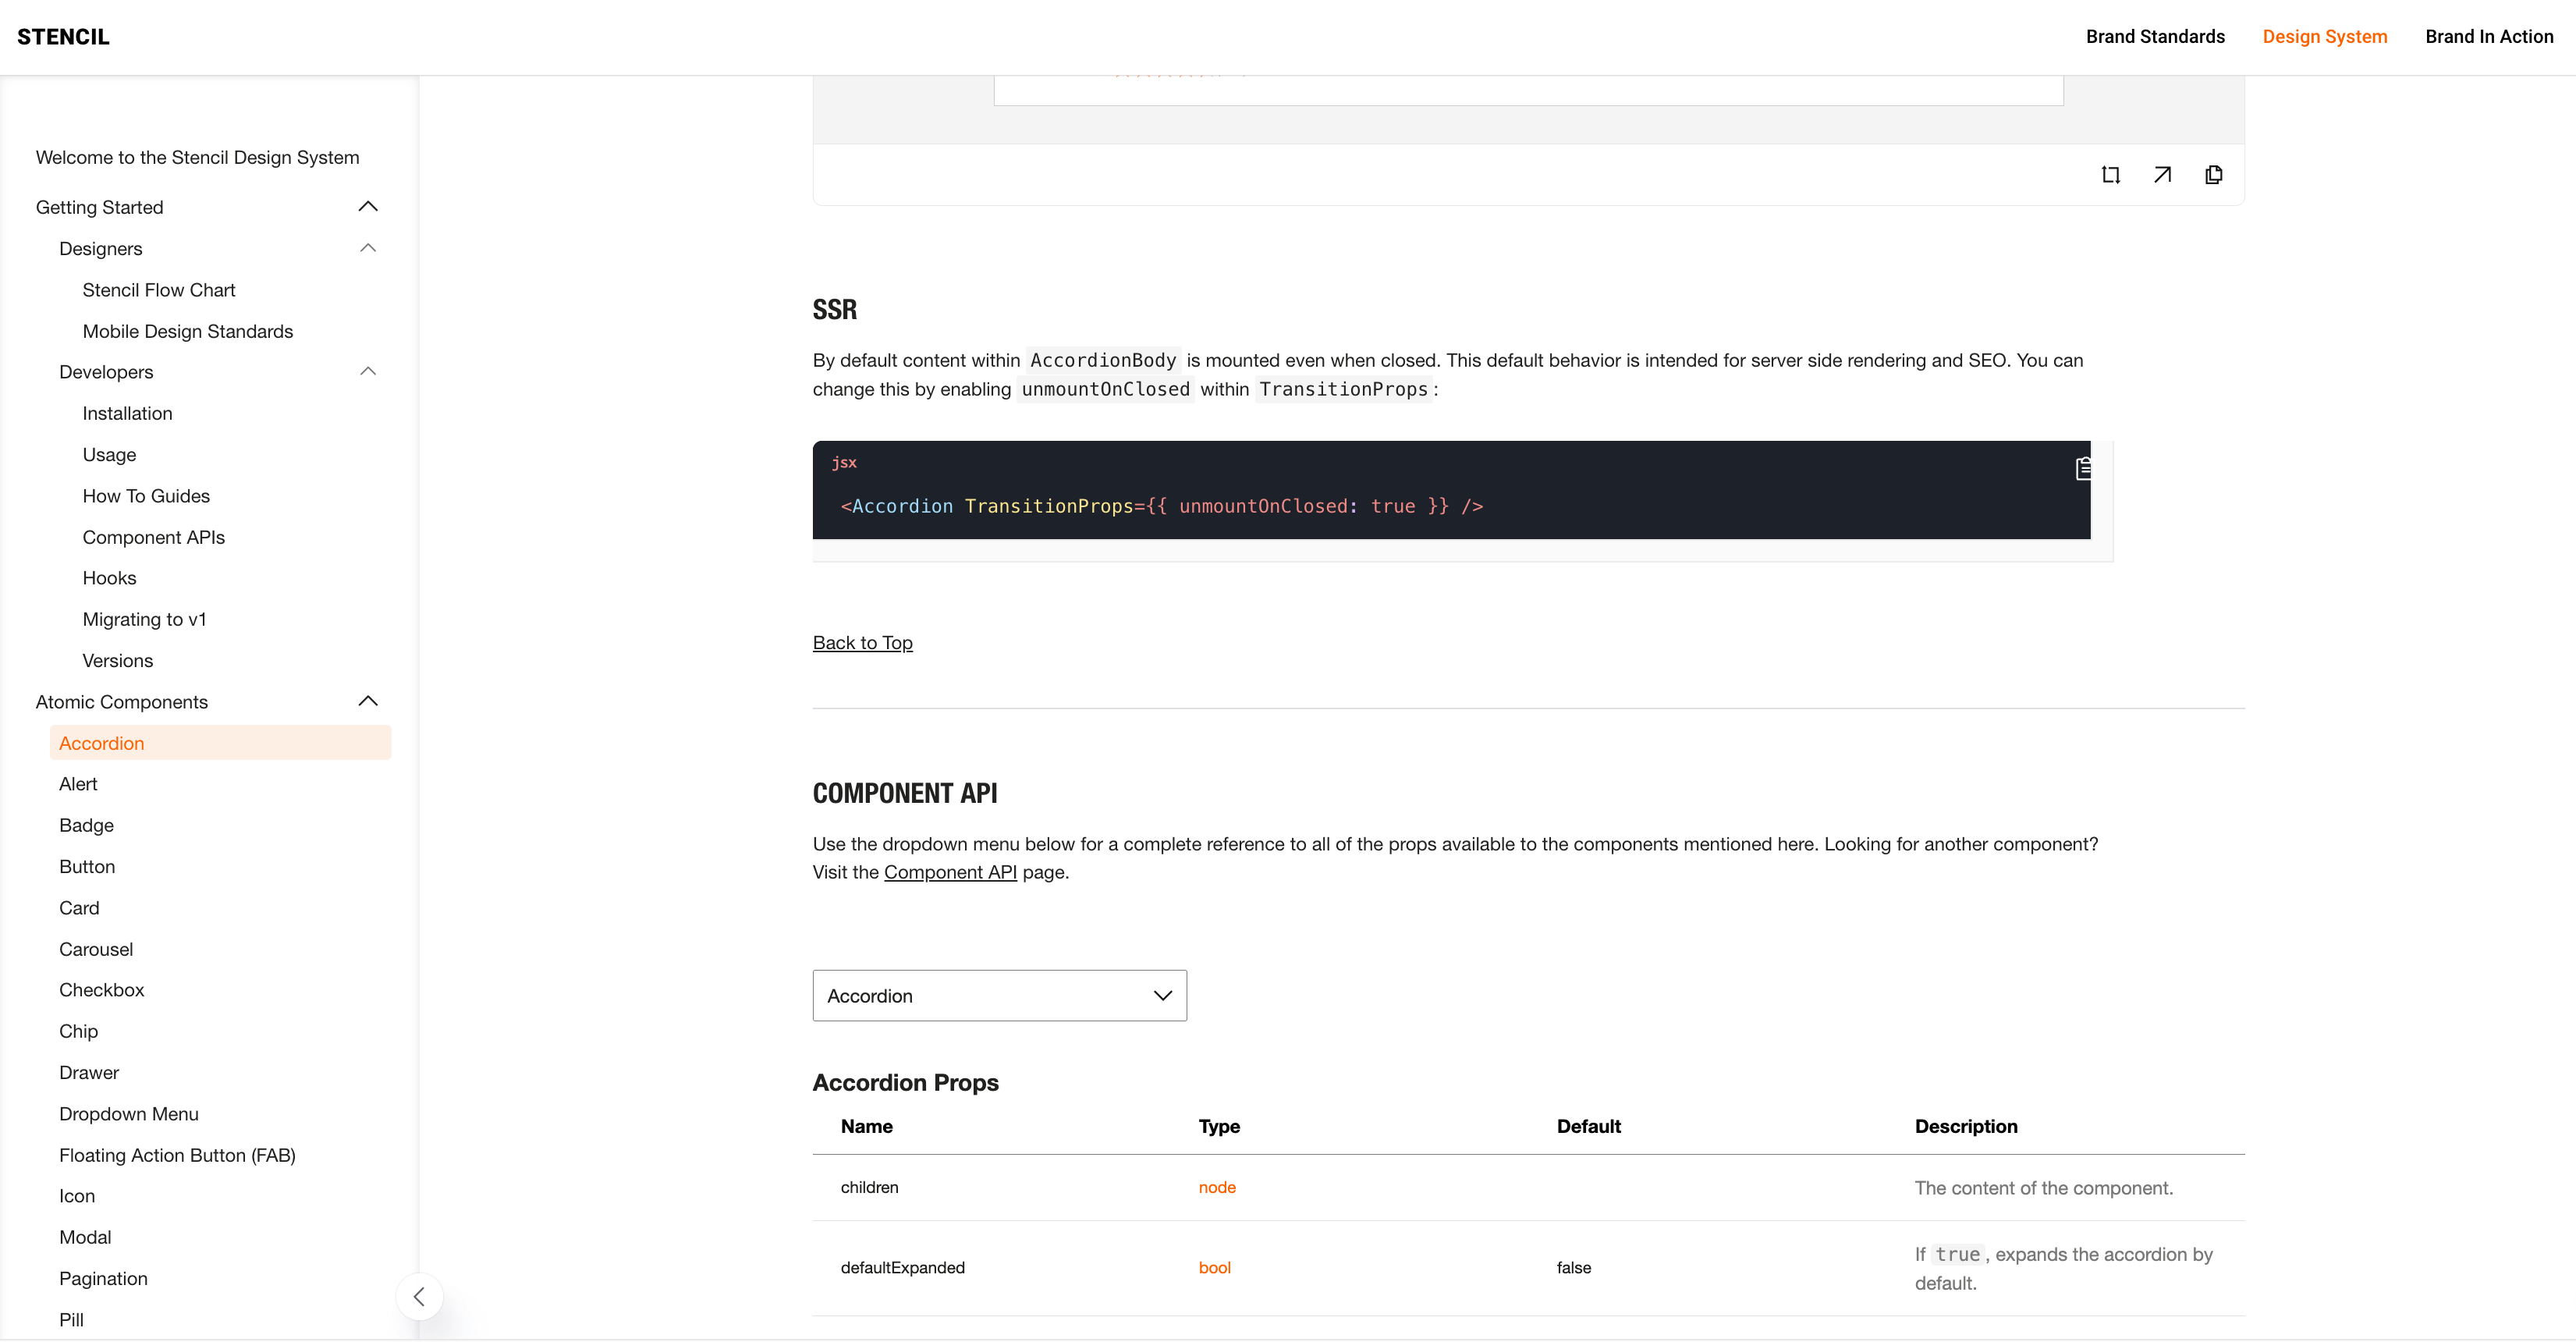Open Component APIs in sidebar
This screenshot has height=1342, width=2576.
[154, 537]
